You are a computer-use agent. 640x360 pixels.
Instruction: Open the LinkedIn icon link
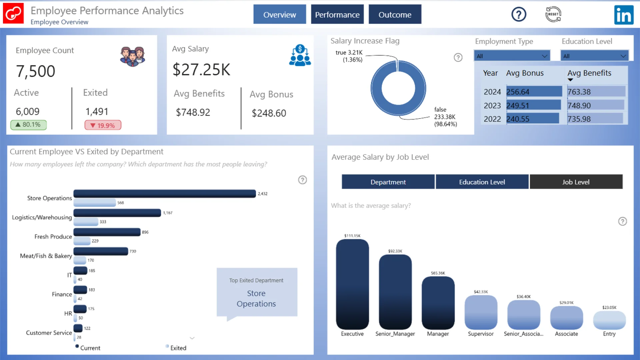tap(623, 15)
